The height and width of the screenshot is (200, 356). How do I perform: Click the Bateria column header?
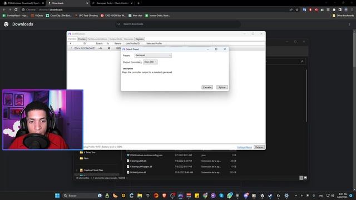pyautogui.click(x=117, y=43)
